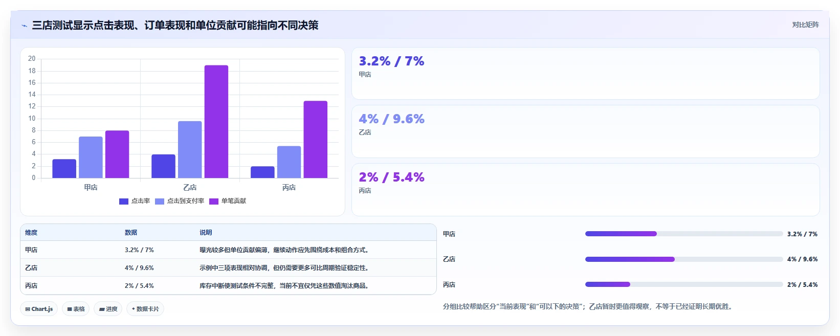Screen dimensions: 840x336
Task: Click 丙店's 点击到支付率 bar in the chart
Action: click(x=289, y=162)
